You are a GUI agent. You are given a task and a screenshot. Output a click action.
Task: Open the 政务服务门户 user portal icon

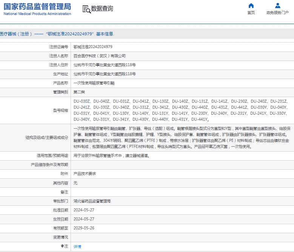[277, 6]
